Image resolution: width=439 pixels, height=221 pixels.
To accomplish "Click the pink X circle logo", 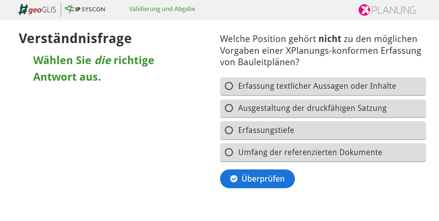I will [x=364, y=10].
